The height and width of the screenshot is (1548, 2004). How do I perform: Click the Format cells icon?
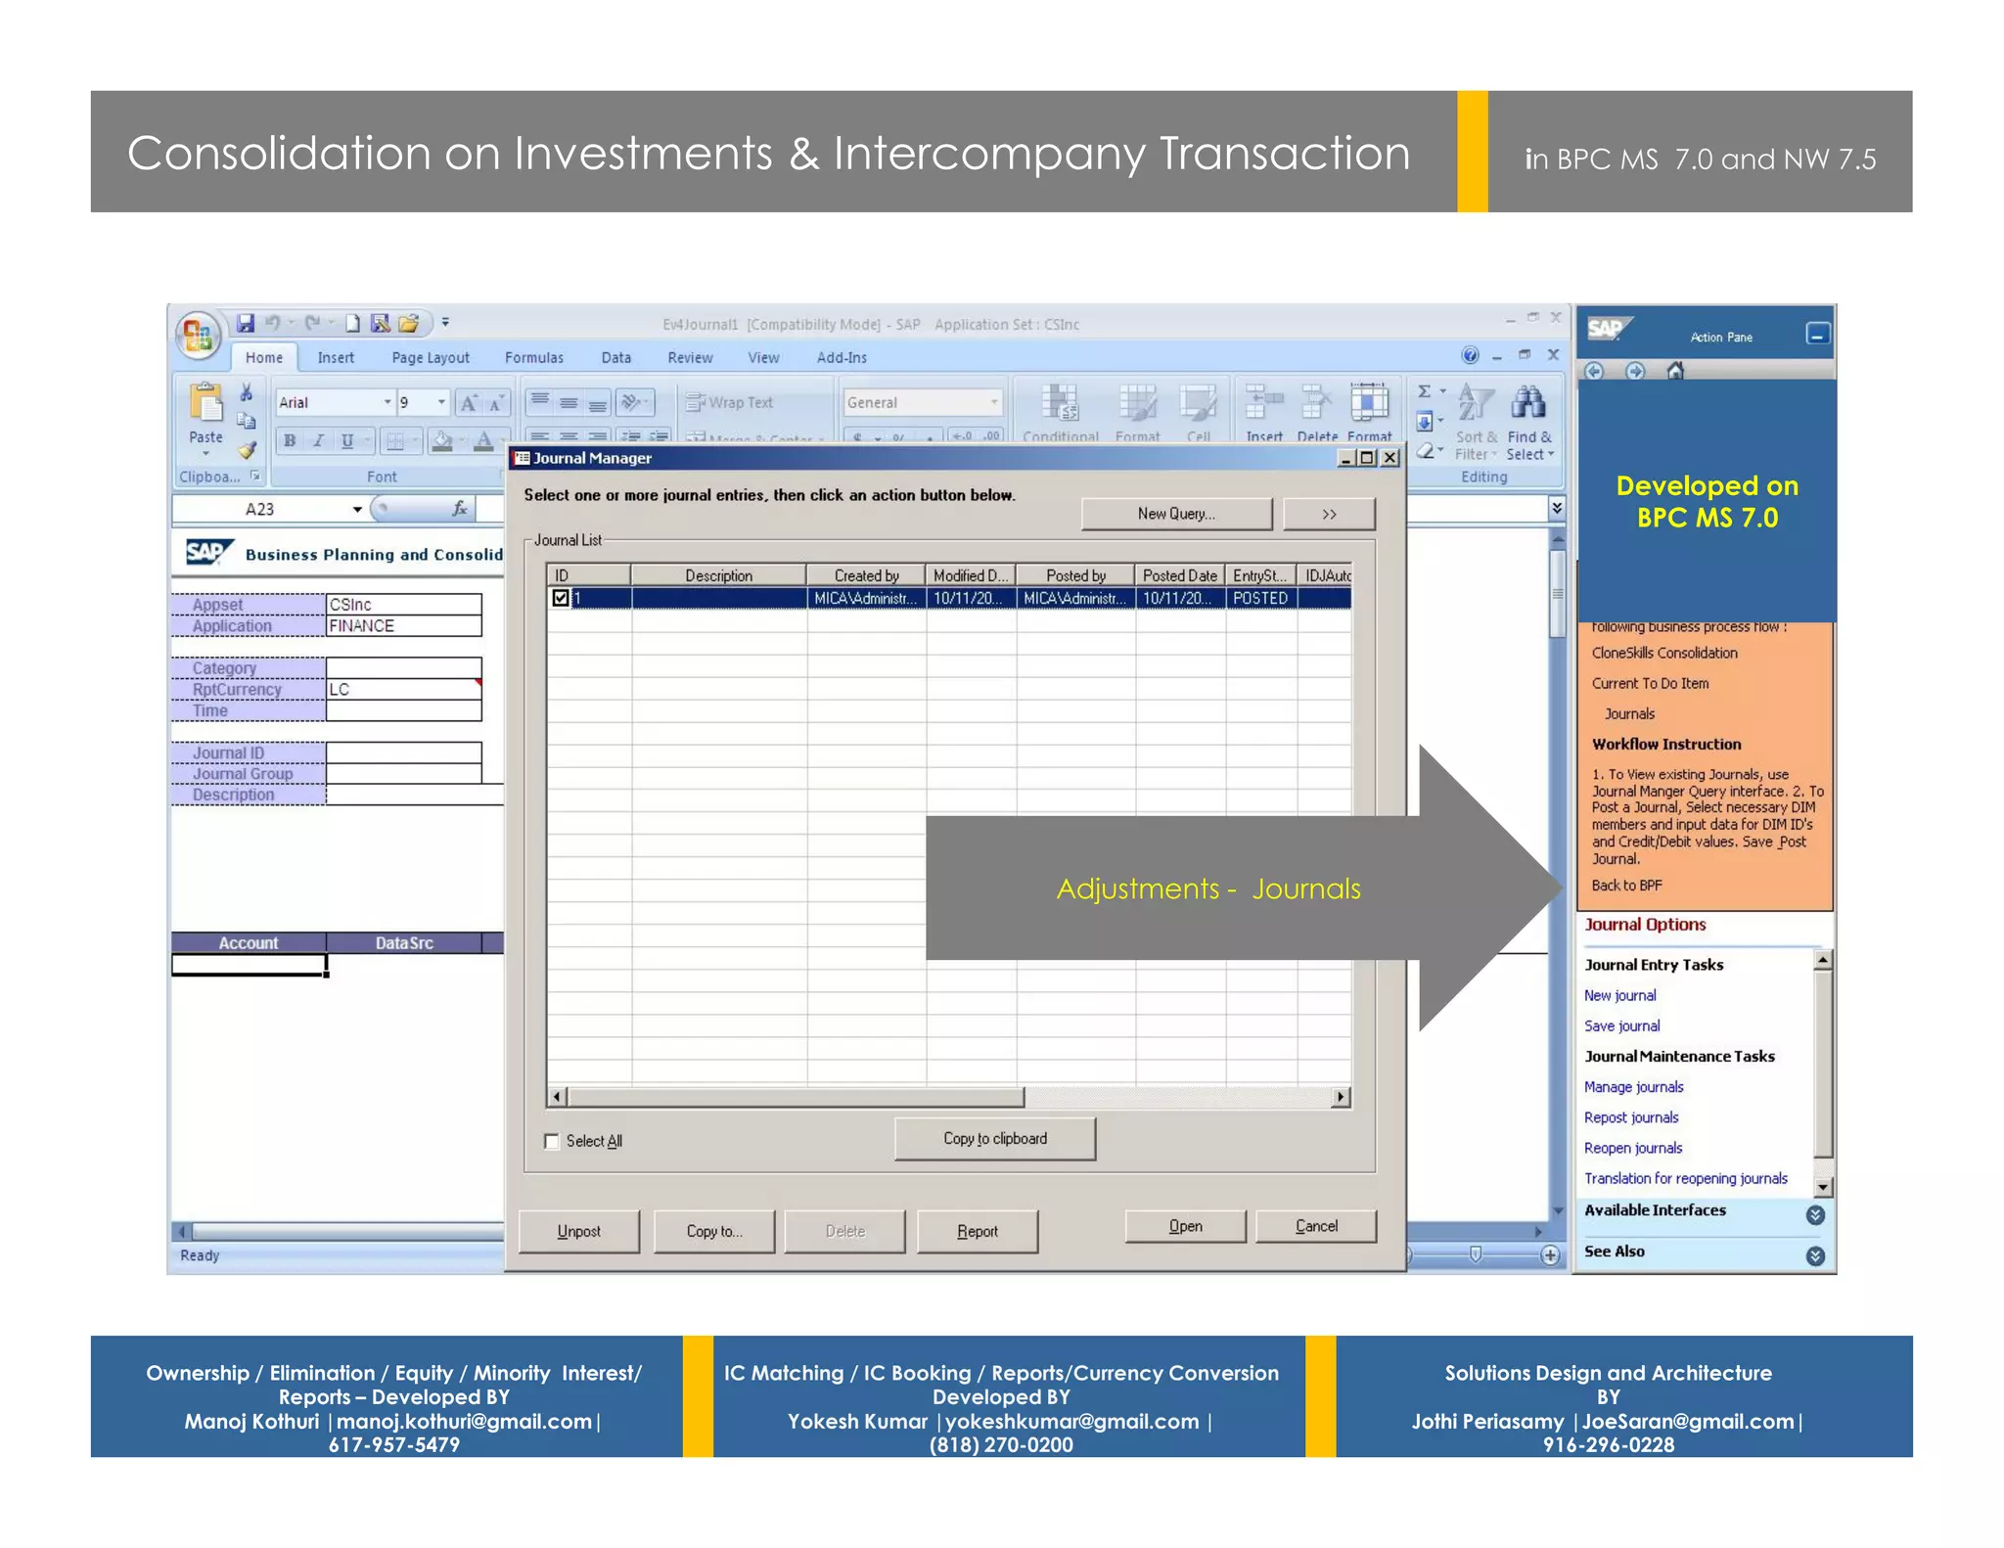tap(1369, 402)
